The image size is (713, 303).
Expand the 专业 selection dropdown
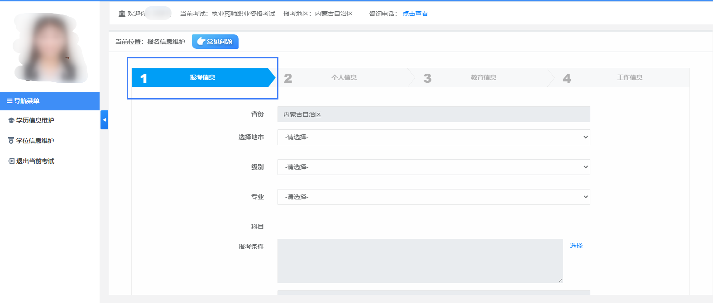433,197
